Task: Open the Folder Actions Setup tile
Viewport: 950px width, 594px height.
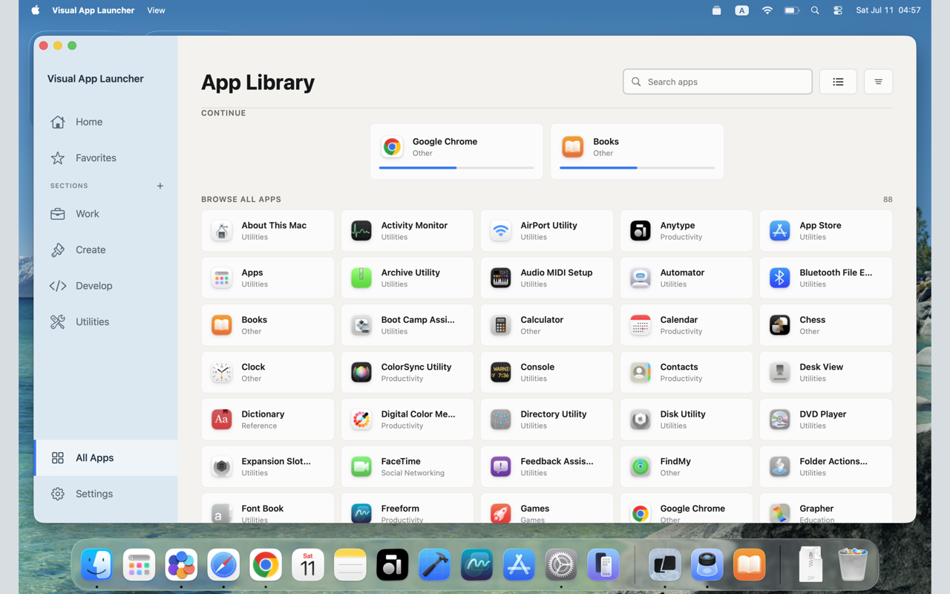Action: tap(826, 466)
